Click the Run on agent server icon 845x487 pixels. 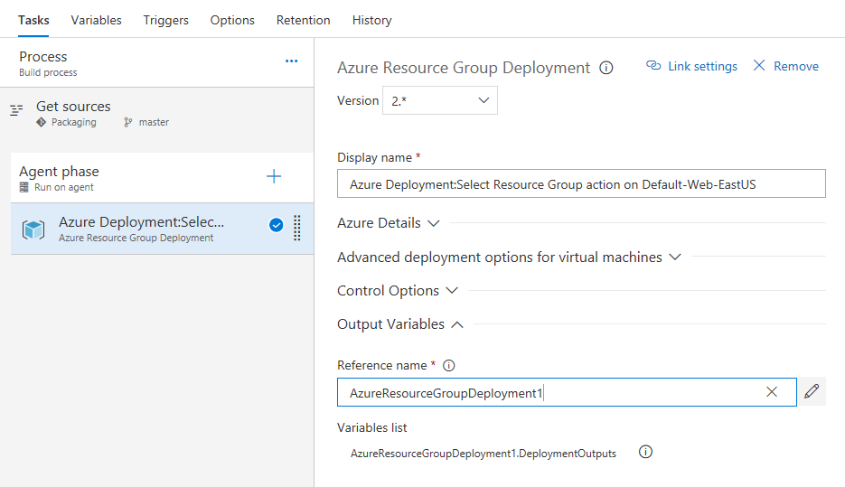(24, 187)
